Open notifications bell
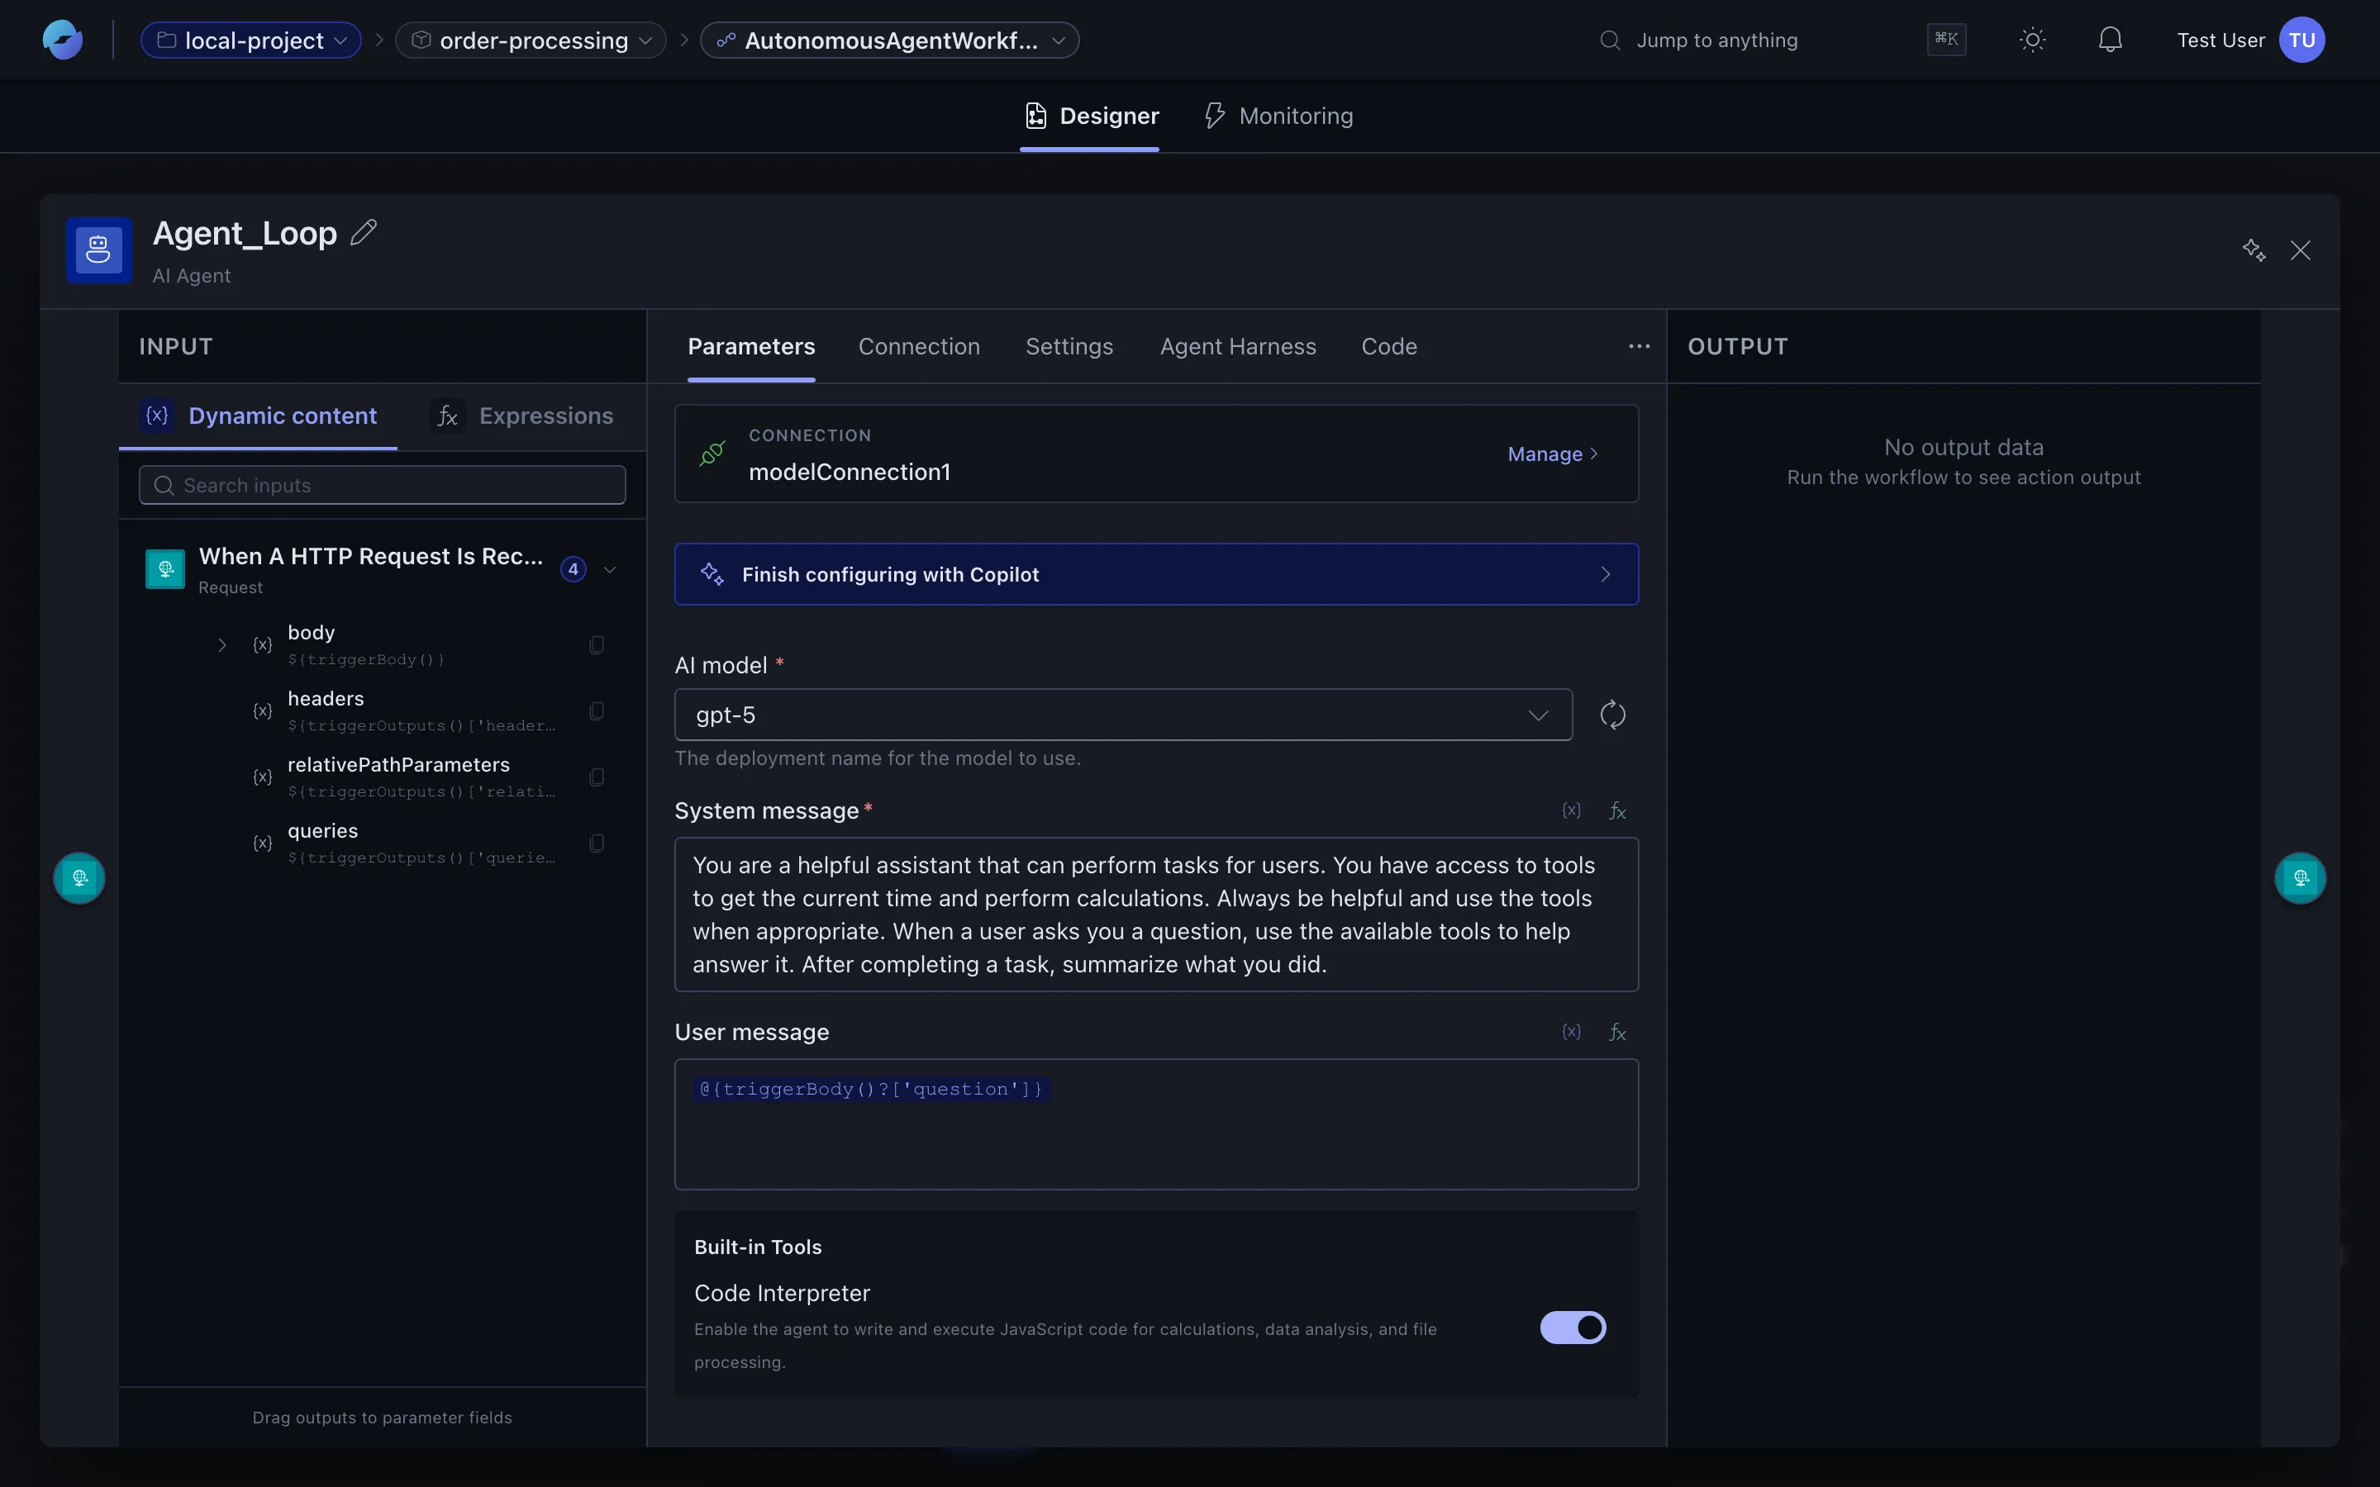Viewport: 2380px width, 1487px height. pos(2110,40)
